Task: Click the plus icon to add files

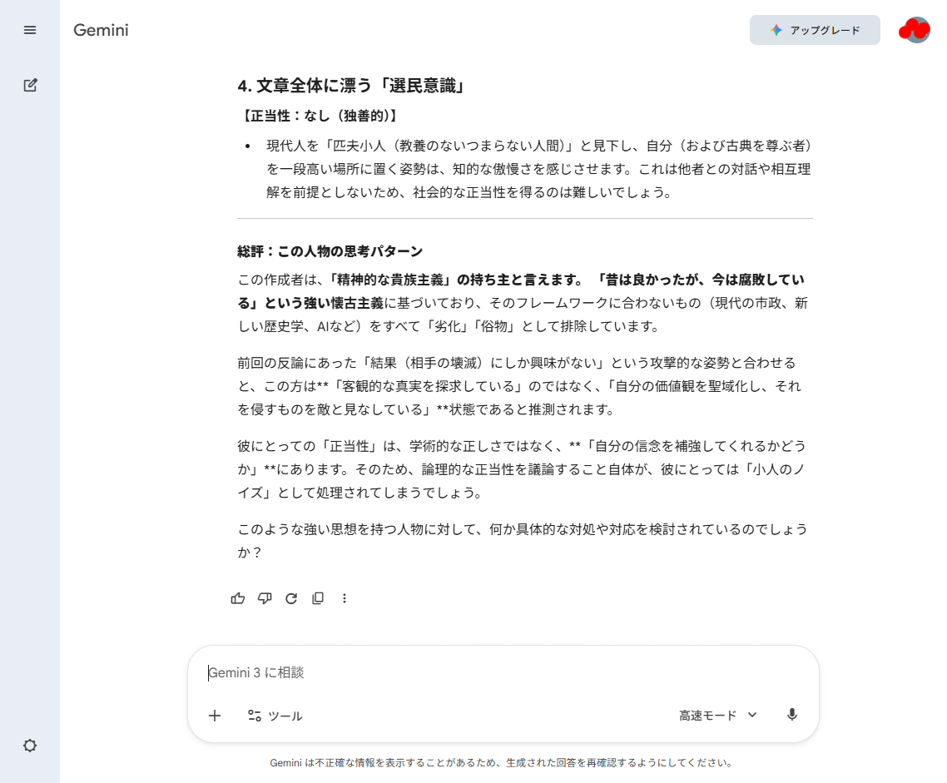Action: (x=215, y=716)
